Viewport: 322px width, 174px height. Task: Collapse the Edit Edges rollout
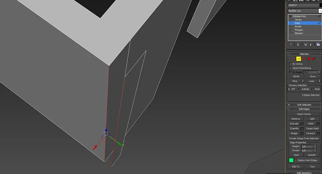pyautogui.click(x=304, y=109)
